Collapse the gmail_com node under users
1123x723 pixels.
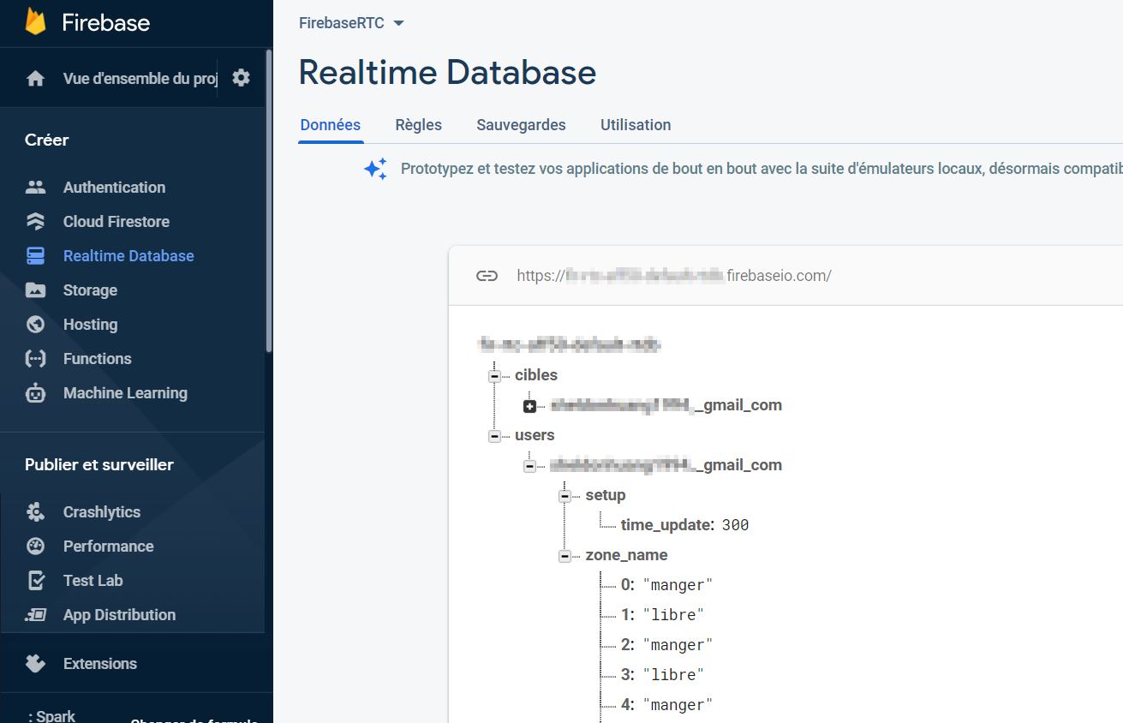click(x=529, y=466)
